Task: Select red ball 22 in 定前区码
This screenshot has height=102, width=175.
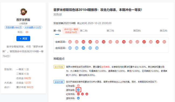Action: click(137, 42)
